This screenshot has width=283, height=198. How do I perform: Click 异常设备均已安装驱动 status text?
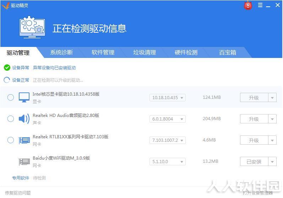tap(54, 68)
